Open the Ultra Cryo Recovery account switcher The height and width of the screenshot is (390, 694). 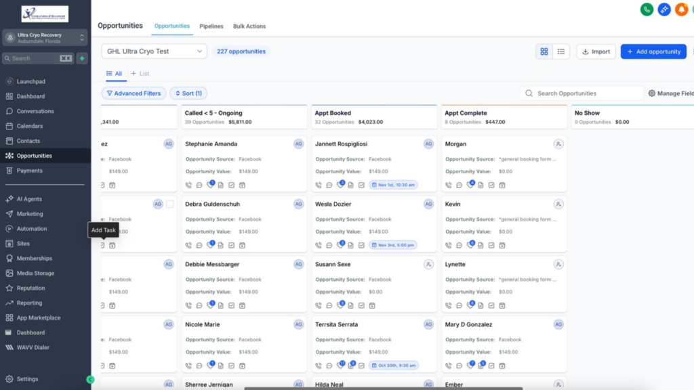click(45, 37)
